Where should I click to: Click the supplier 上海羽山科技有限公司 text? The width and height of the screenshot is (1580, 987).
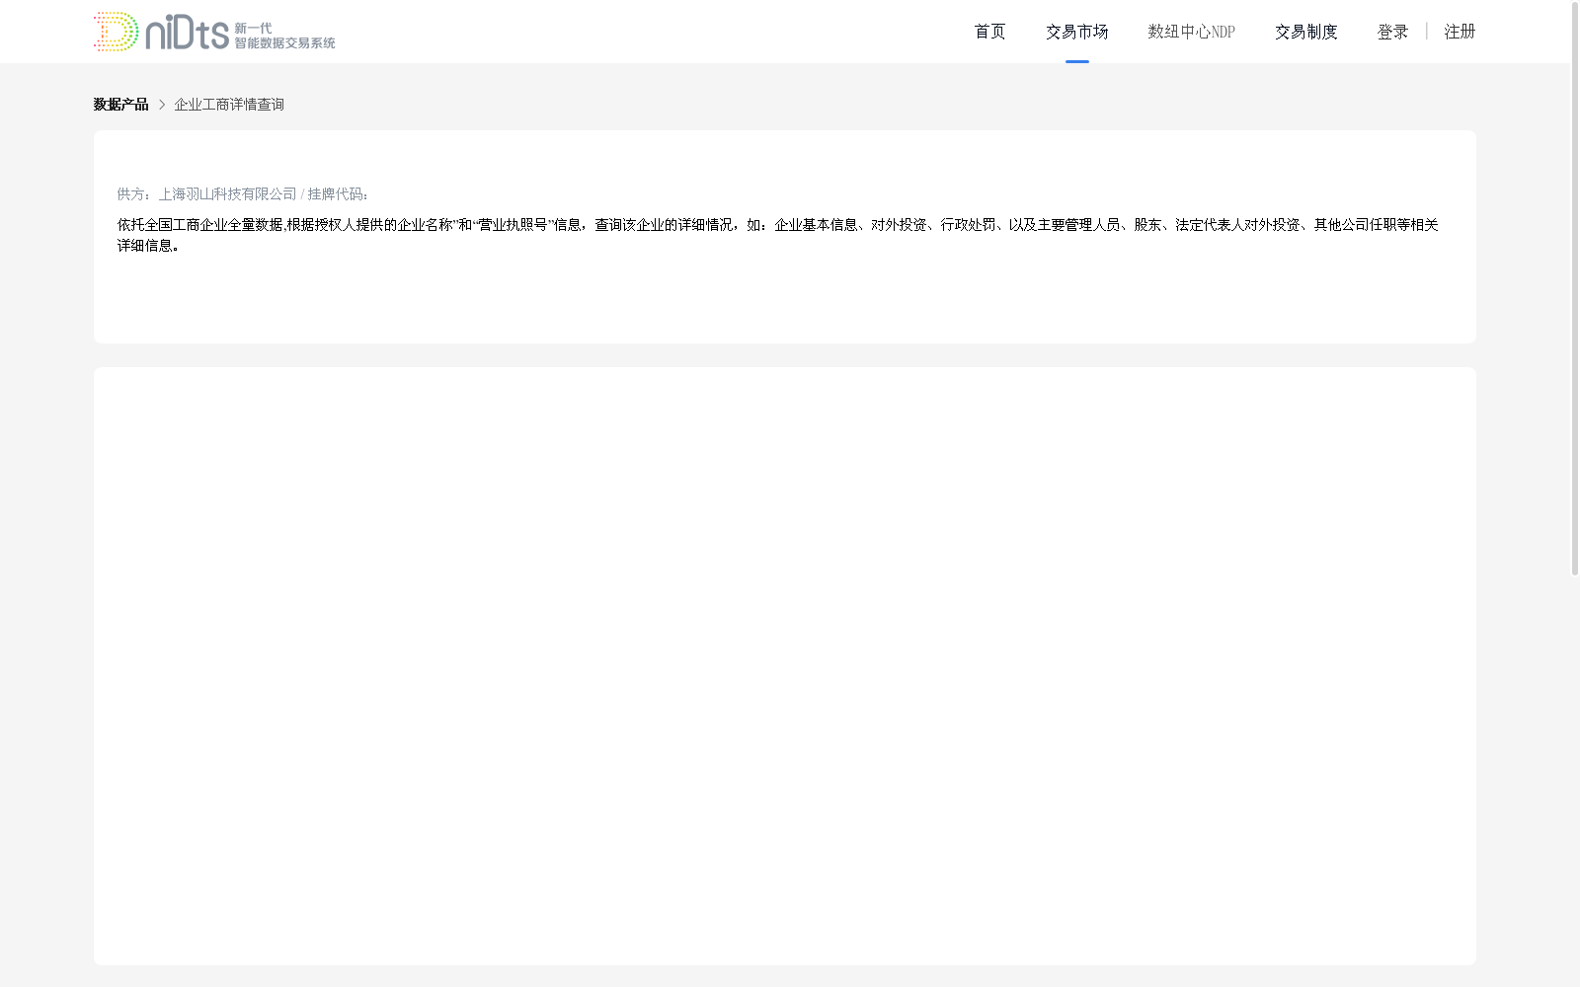[x=227, y=194]
